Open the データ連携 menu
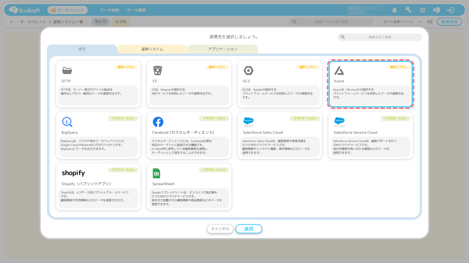This screenshot has height=263, width=469. coord(109,10)
